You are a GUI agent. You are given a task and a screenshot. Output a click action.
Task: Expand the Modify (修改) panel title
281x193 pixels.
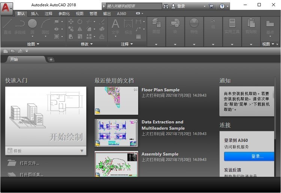tap(87, 44)
